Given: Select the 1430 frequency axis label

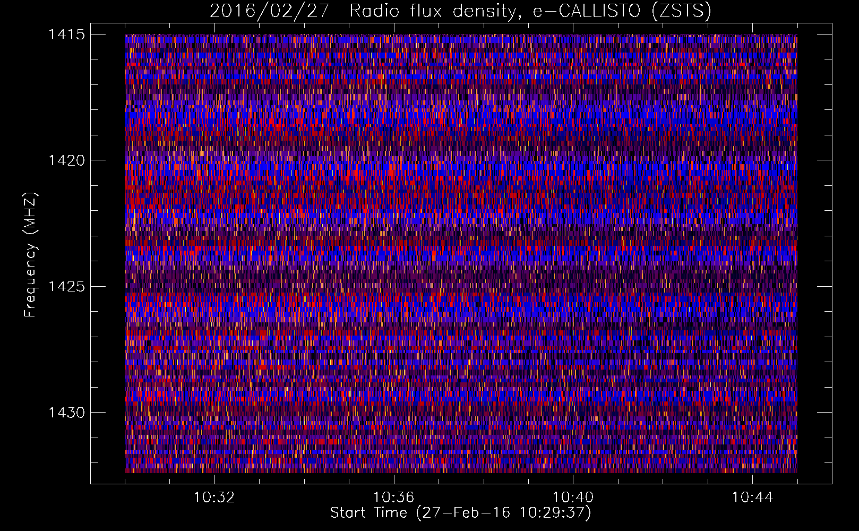Looking at the screenshot, I should 66,413.
